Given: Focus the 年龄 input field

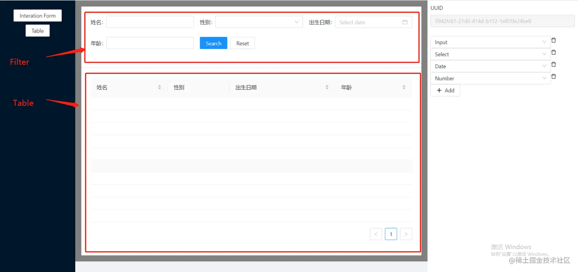Looking at the screenshot, I should click(150, 43).
